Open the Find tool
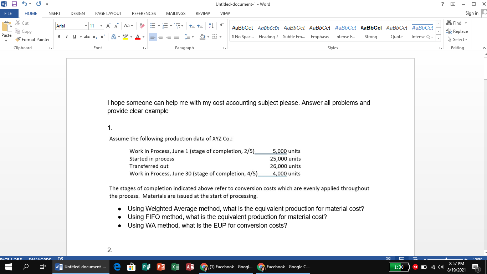The width and height of the screenshot is (487, 274). click(x=456, y=23)
